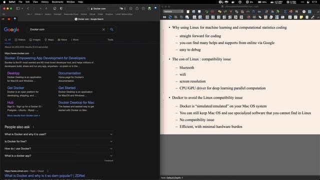The width and height of the screenshot is (320, 180).
Task: Open Safari downloads icon
Action: point(131,8)
